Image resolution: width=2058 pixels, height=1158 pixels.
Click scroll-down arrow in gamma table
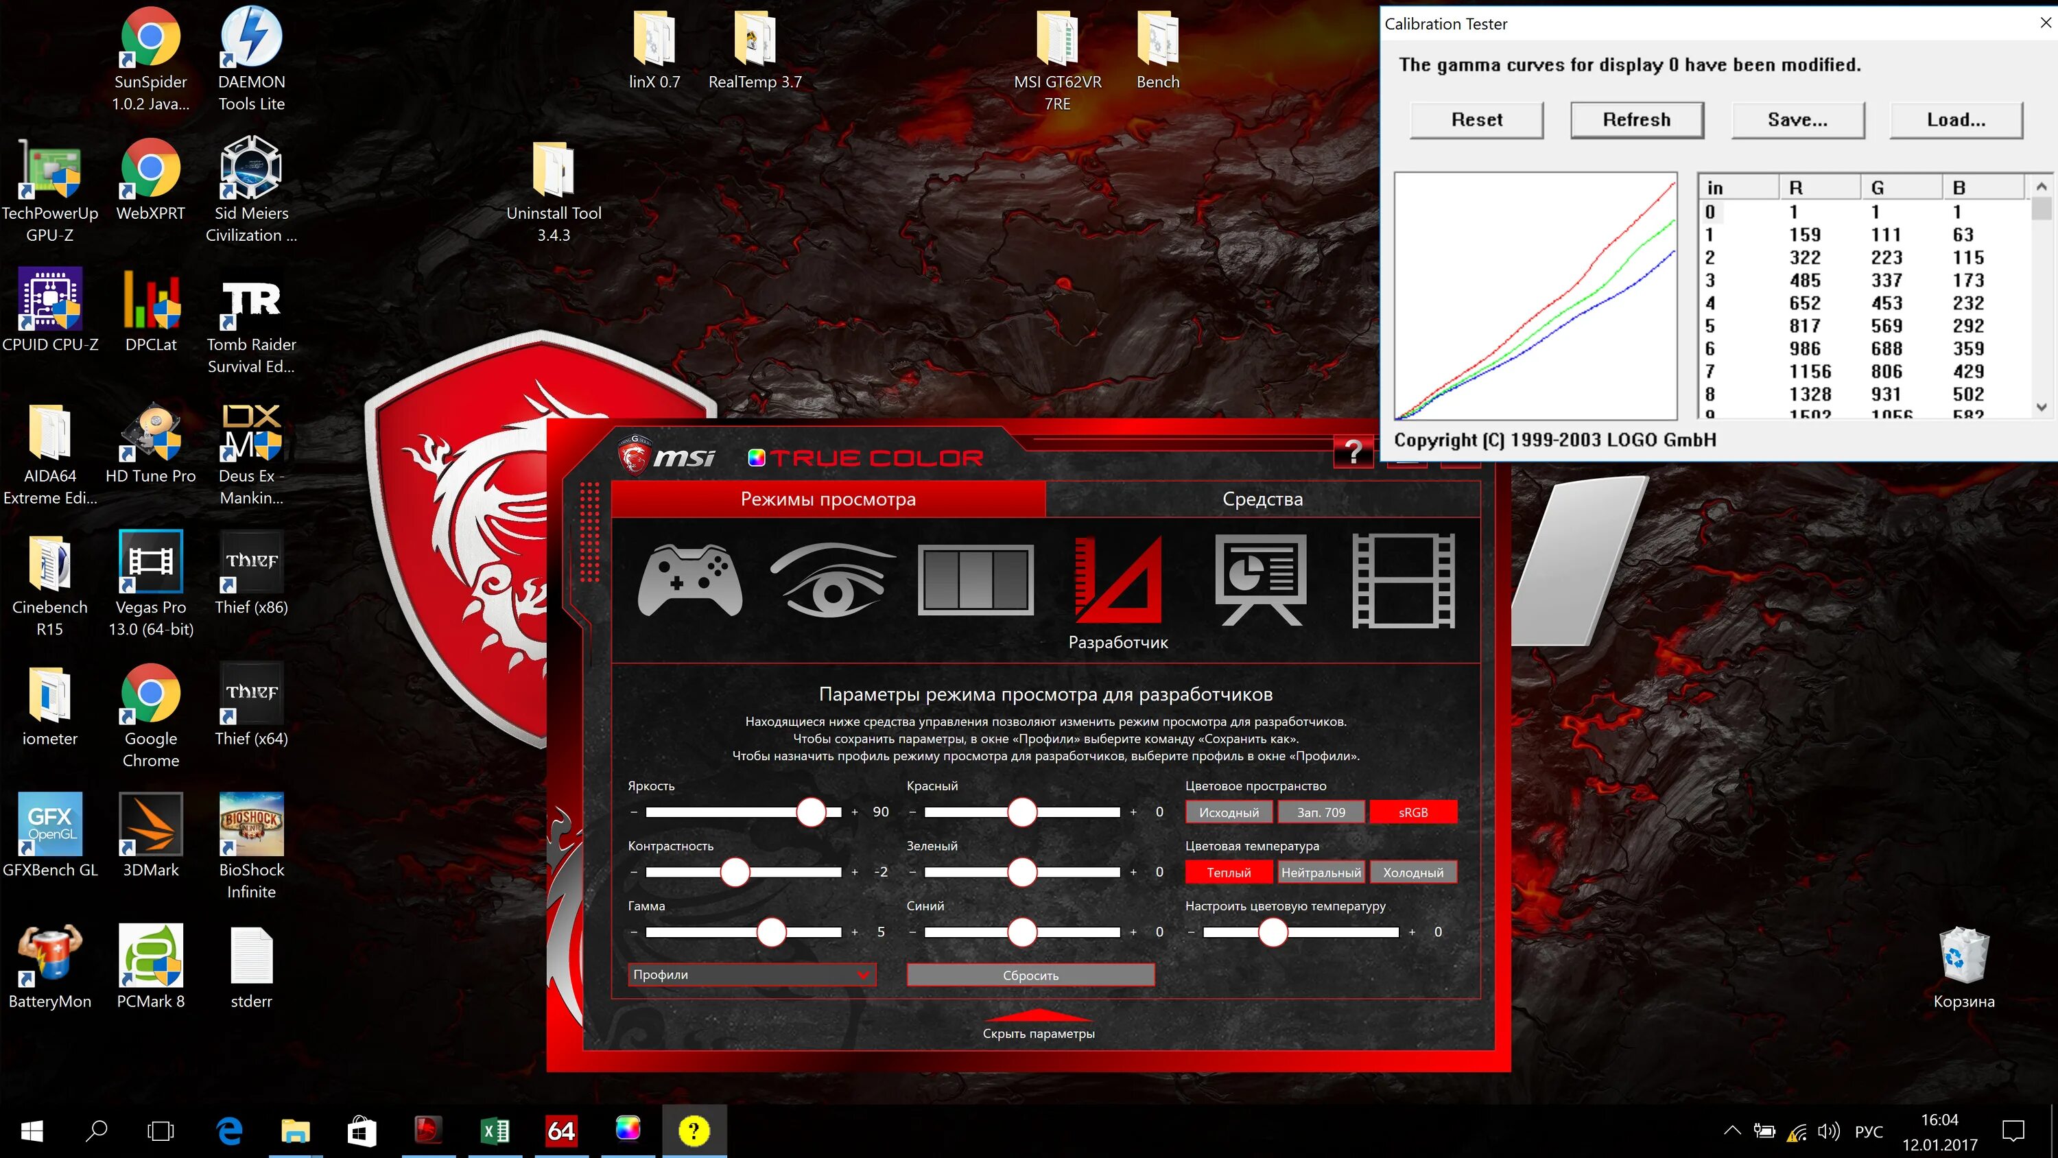2042,407
